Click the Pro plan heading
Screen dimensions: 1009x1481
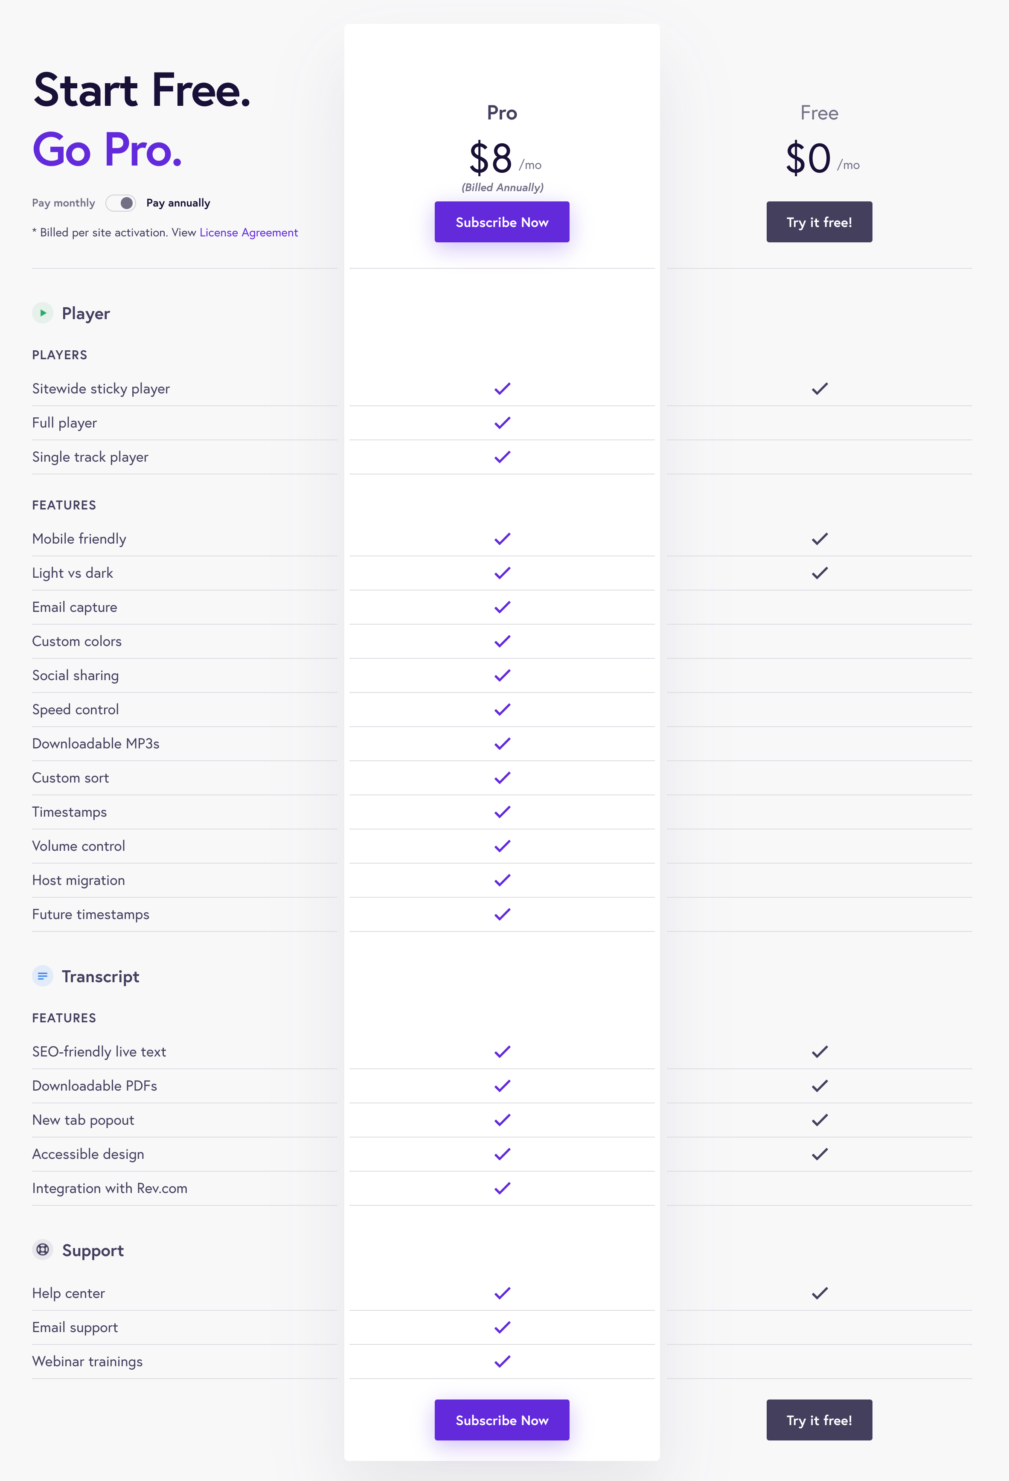coord(502,113)
